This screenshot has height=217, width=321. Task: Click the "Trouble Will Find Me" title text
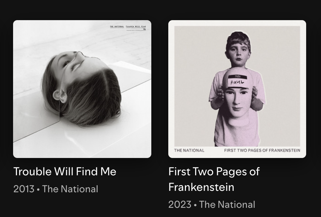[65, 172]
